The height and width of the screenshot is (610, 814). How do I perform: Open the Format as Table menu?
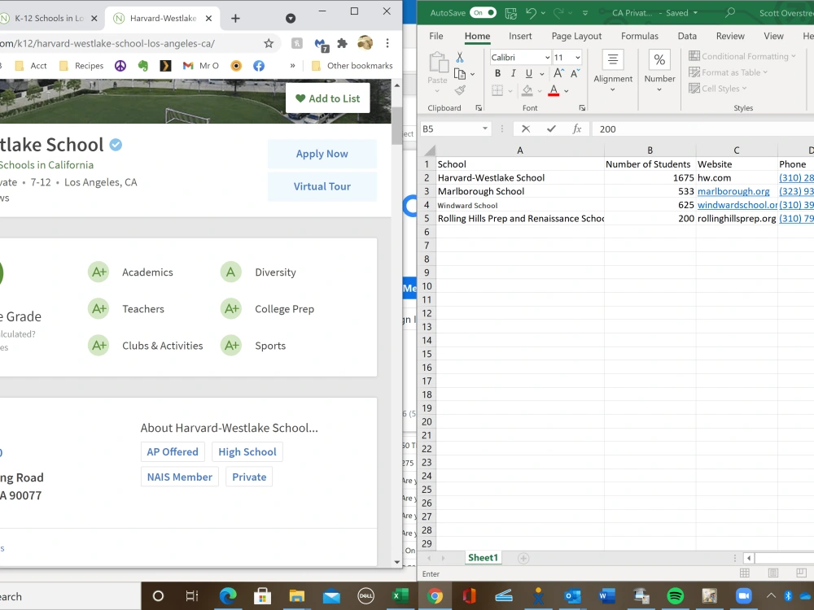[x=728, y=72]
